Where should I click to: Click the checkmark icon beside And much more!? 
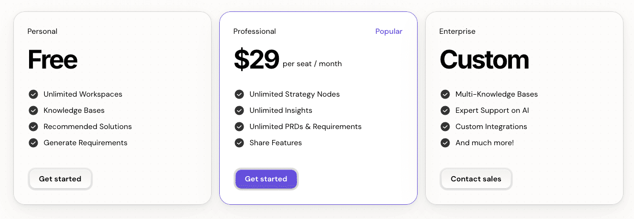click(445, 143)
